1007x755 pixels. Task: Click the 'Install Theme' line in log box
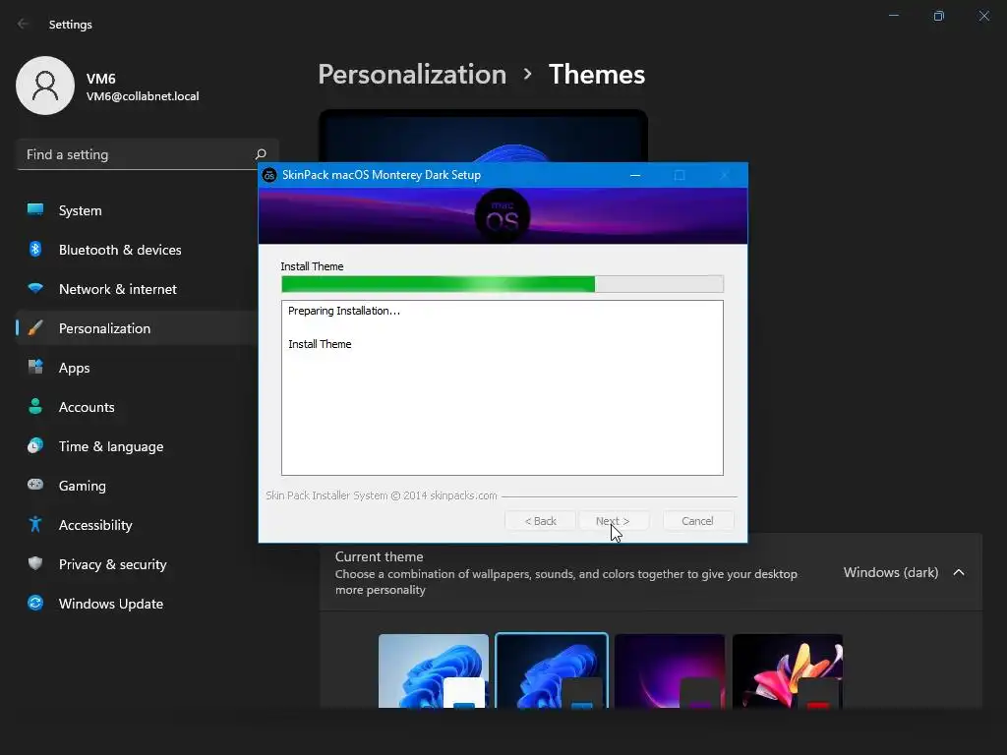[x=320, y=344]
